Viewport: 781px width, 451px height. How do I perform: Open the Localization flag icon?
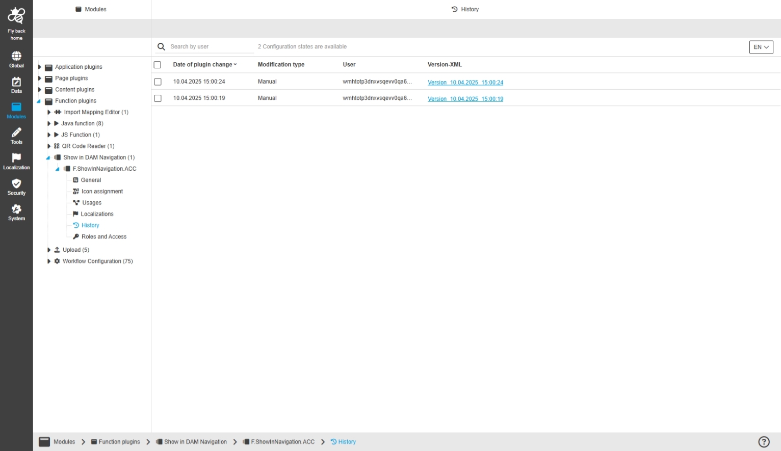(x=16, y=158)
